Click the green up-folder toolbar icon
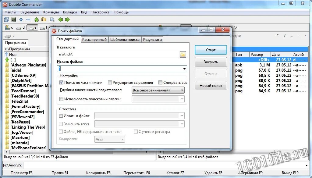Screen dimensions: 312x178 tap(37, 20)
